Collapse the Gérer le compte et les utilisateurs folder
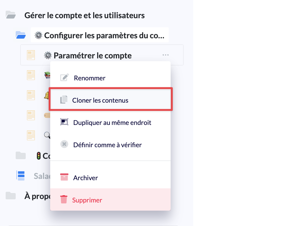 pos(11,15)
